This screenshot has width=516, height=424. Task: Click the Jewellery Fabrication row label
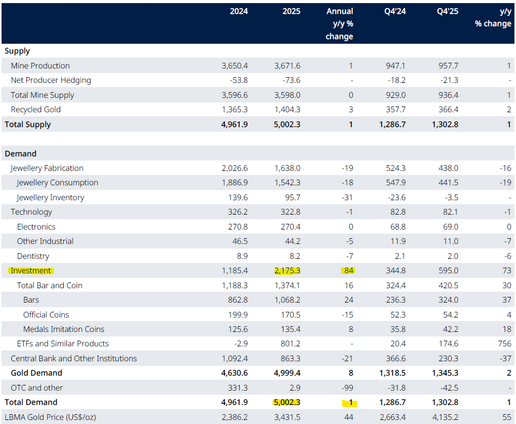(47, 168)
